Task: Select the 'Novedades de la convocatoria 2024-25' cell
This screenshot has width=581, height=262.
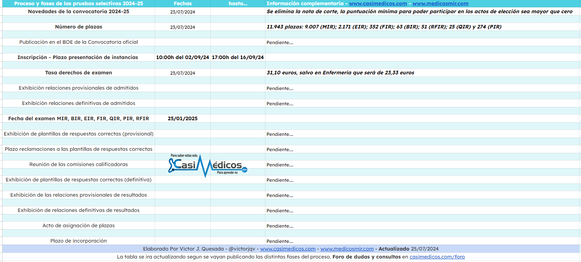Action: (x=79, y=11)
